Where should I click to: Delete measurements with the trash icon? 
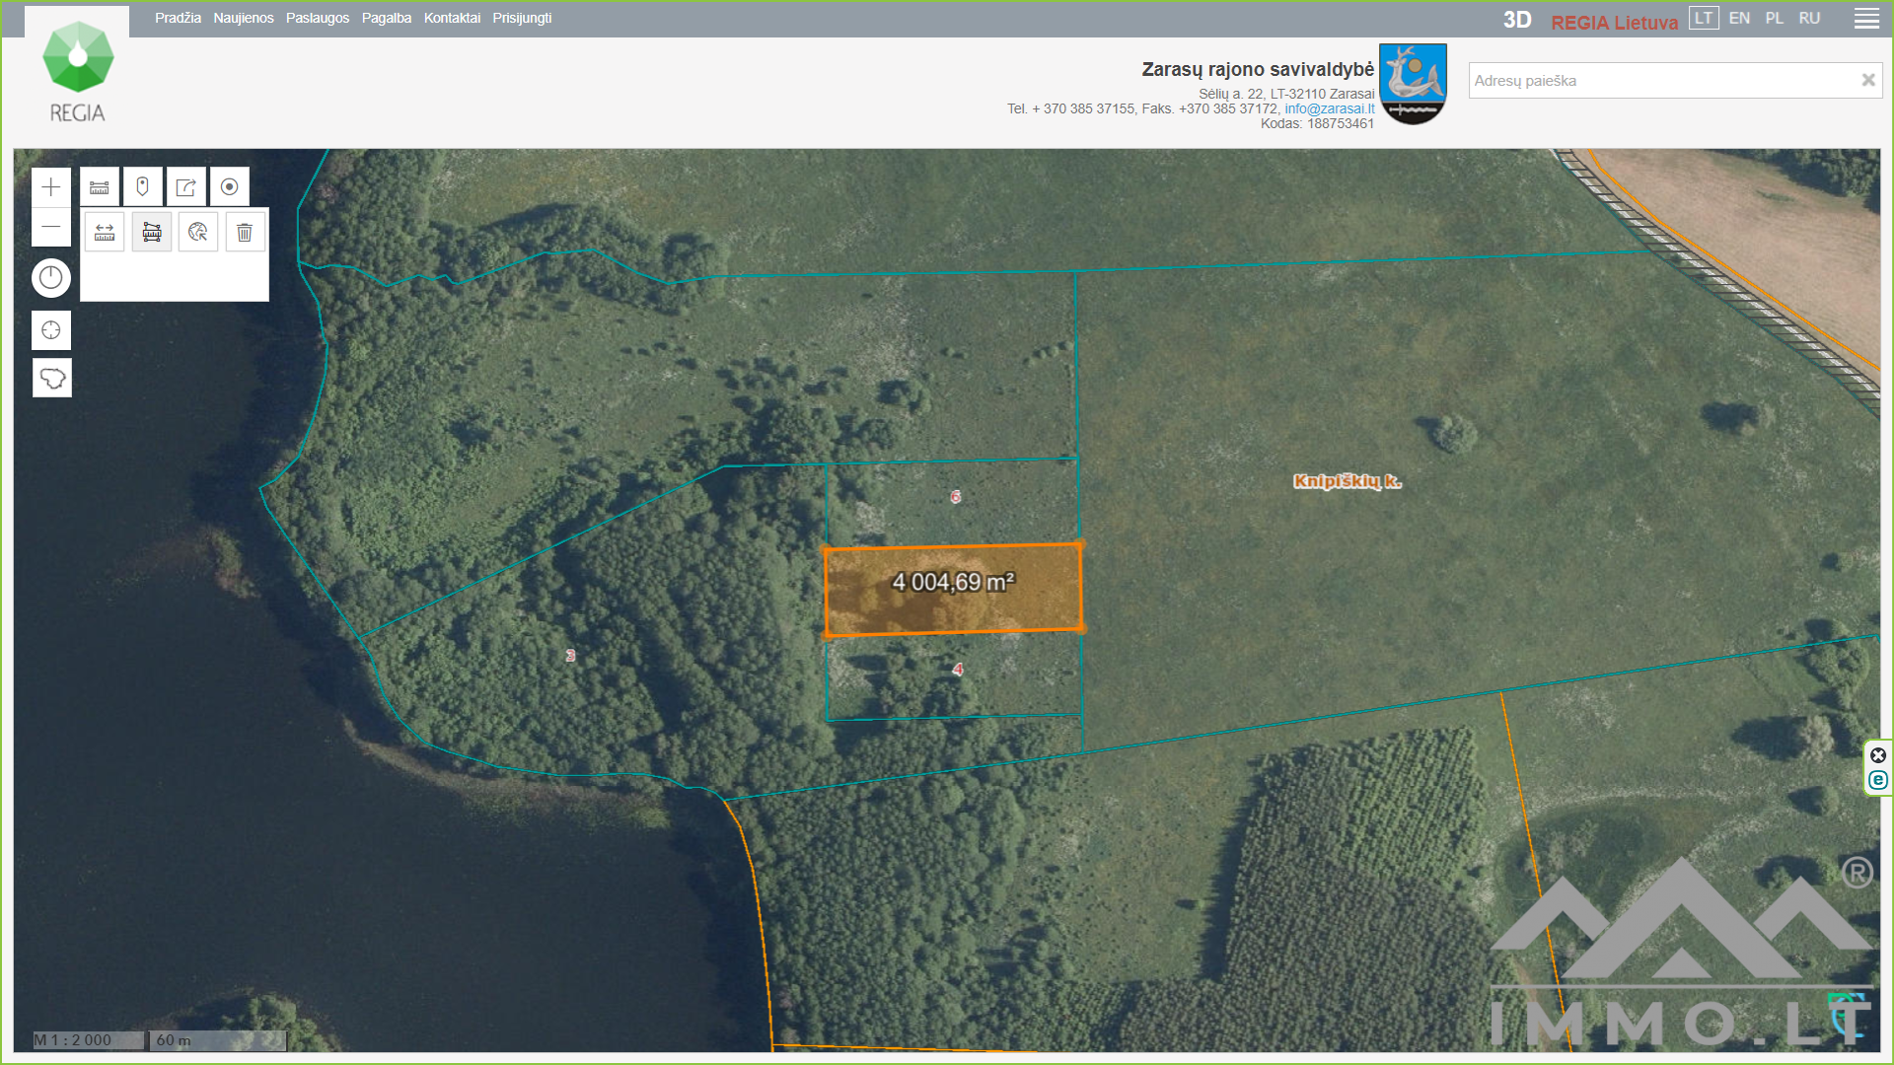(245, 232)
